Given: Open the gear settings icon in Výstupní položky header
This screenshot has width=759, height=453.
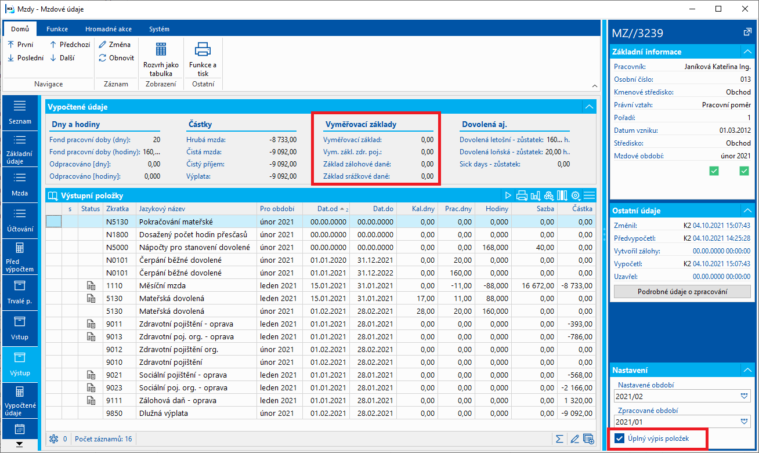Looking at the screenshot, I should (576, 195).
